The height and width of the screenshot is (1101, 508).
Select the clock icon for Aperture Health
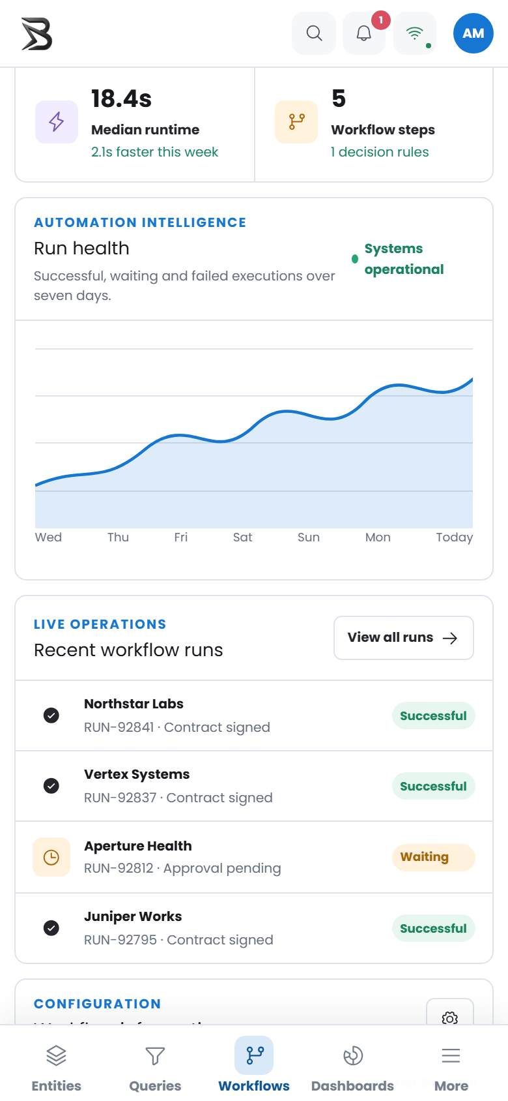click(51, 857)
